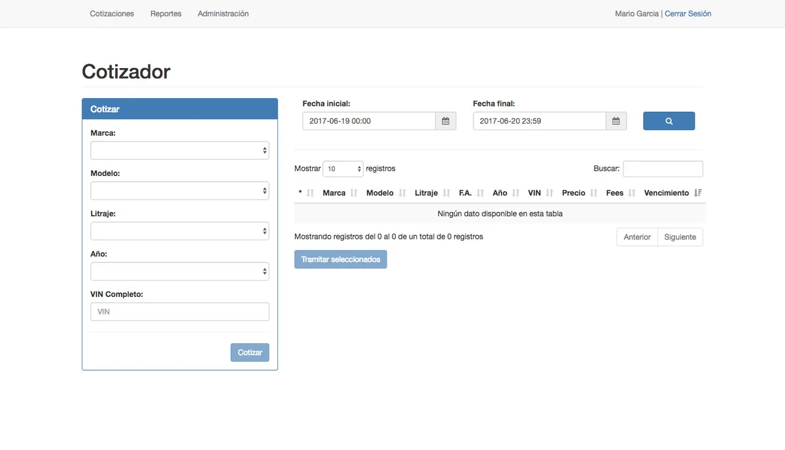The height and width of the screenshot is (450, 785).
Task: Sort table by Vencimiento column
Action: pyautogui.click(x=673, y=193)
